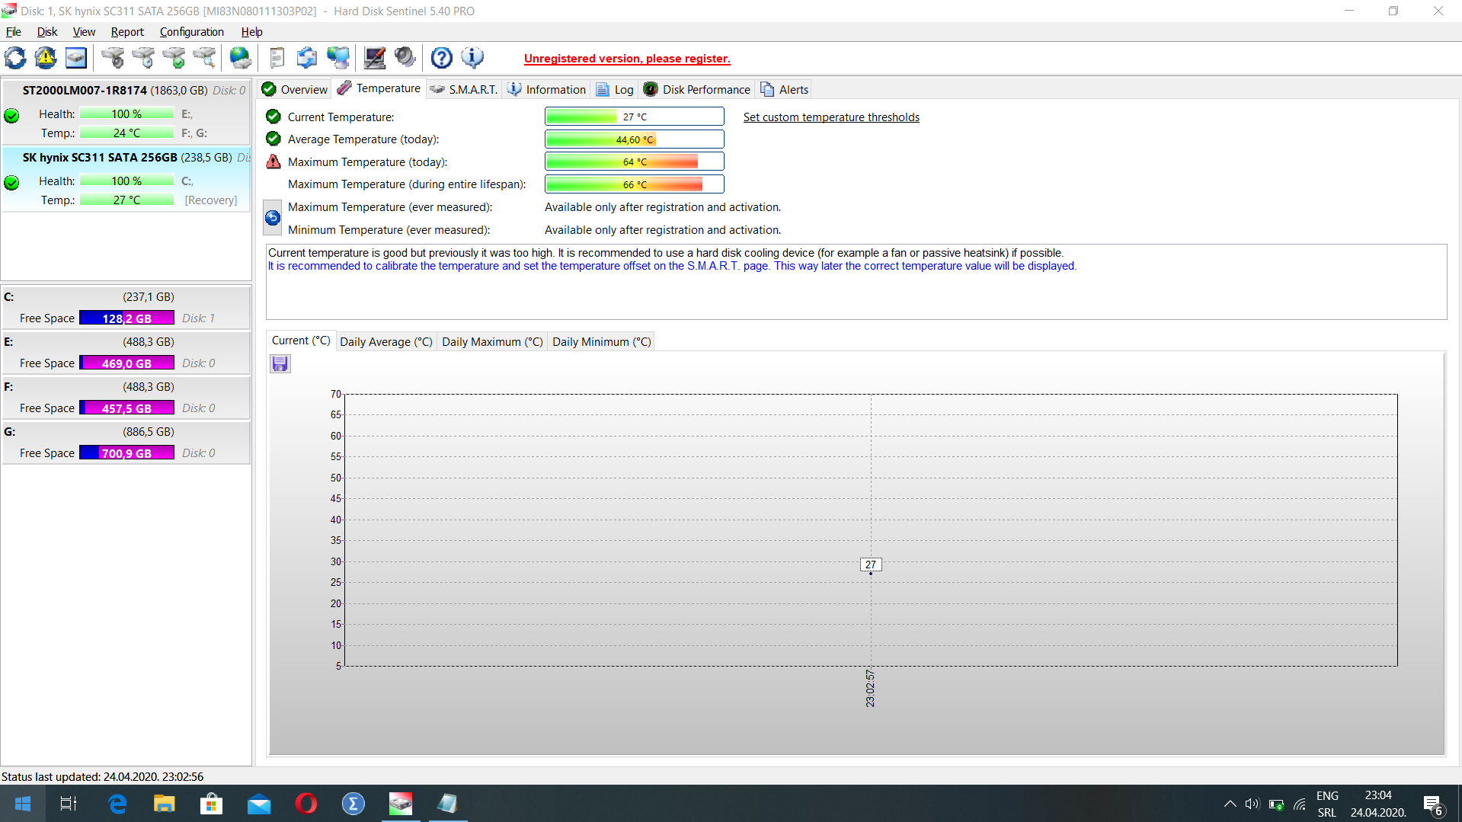Click the green status icon of ST2000LM007 disk

(11, 116)
